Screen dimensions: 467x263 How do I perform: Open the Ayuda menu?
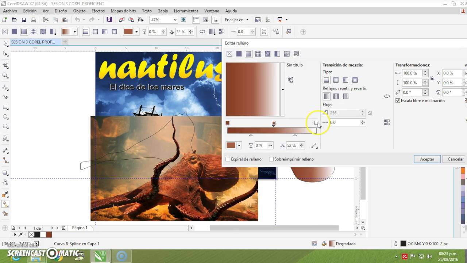[x=231, y=11]
